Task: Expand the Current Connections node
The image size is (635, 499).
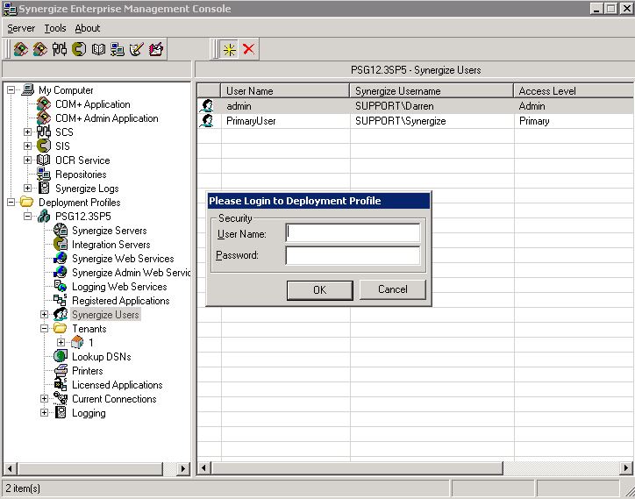Action: point(44,398)
